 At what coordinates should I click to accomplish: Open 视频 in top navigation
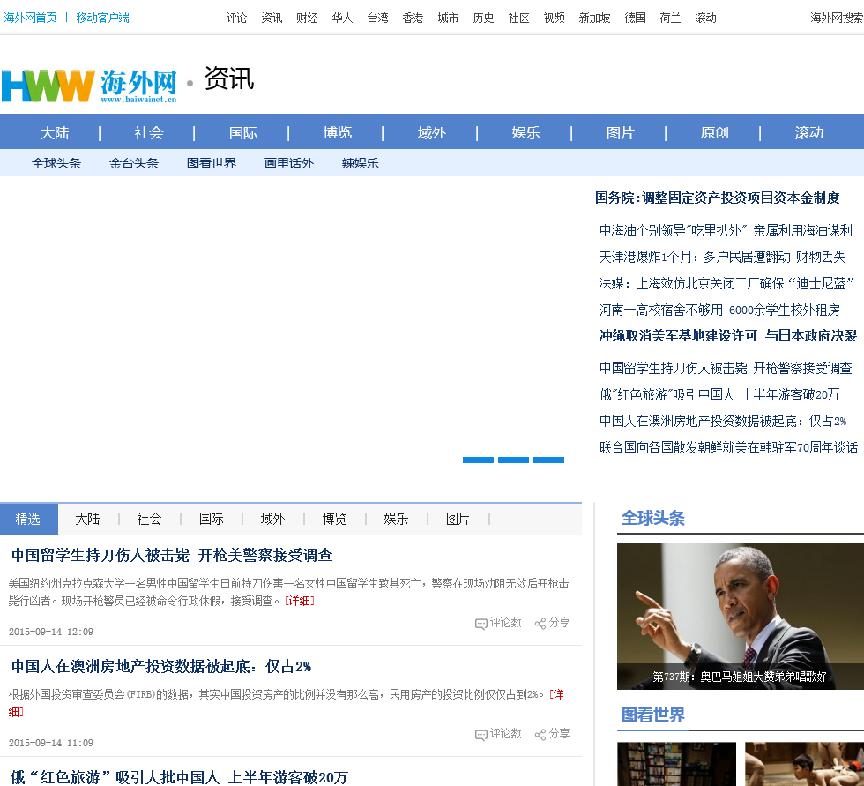(x=554, y=19)
